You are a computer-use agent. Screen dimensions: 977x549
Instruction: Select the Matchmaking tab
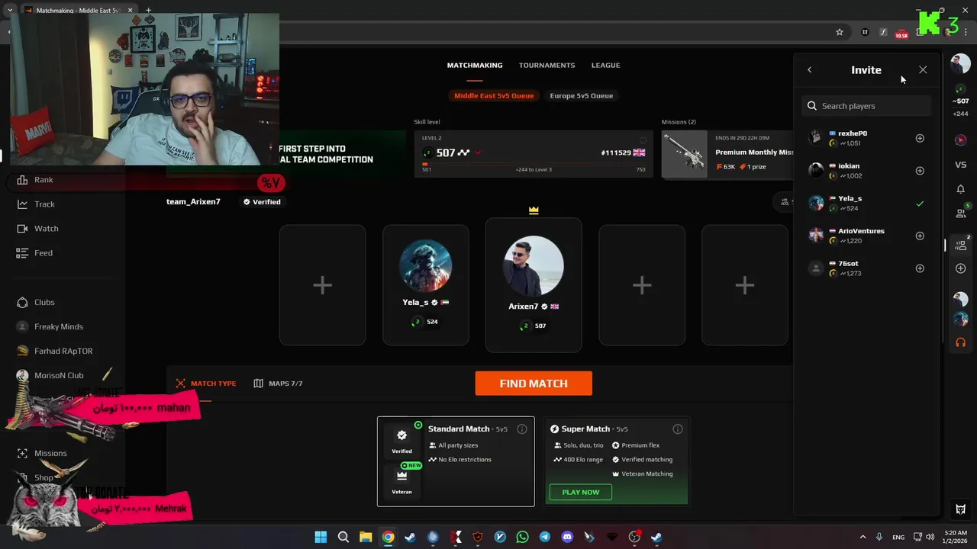click(x=475, y=65)
